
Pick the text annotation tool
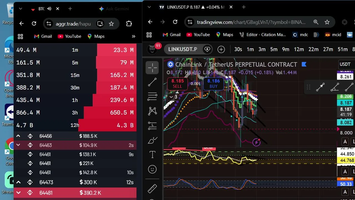(152, 155)
